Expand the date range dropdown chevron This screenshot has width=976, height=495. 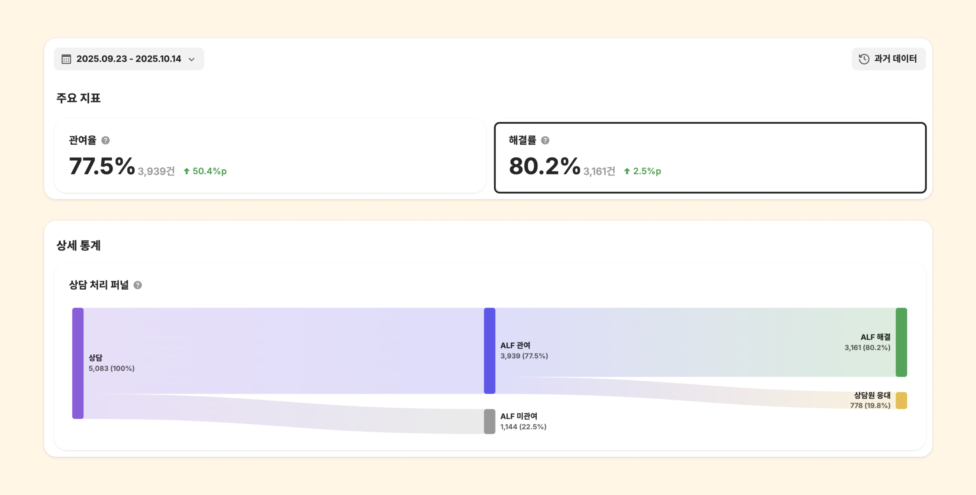[192, 60]
